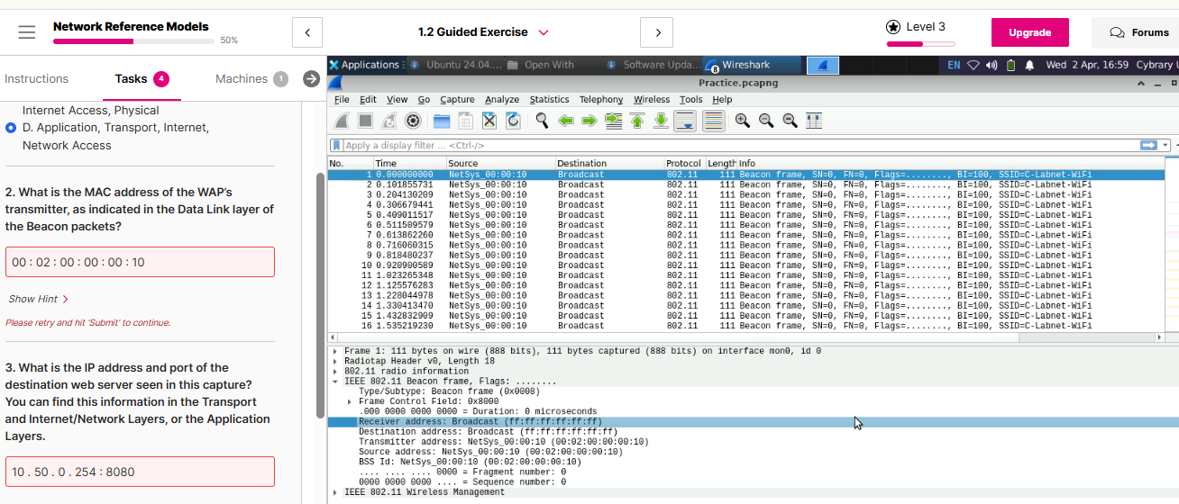The image size is (1179, 504).
Task: Go to the first packet icon
Action: pos(637,121)
